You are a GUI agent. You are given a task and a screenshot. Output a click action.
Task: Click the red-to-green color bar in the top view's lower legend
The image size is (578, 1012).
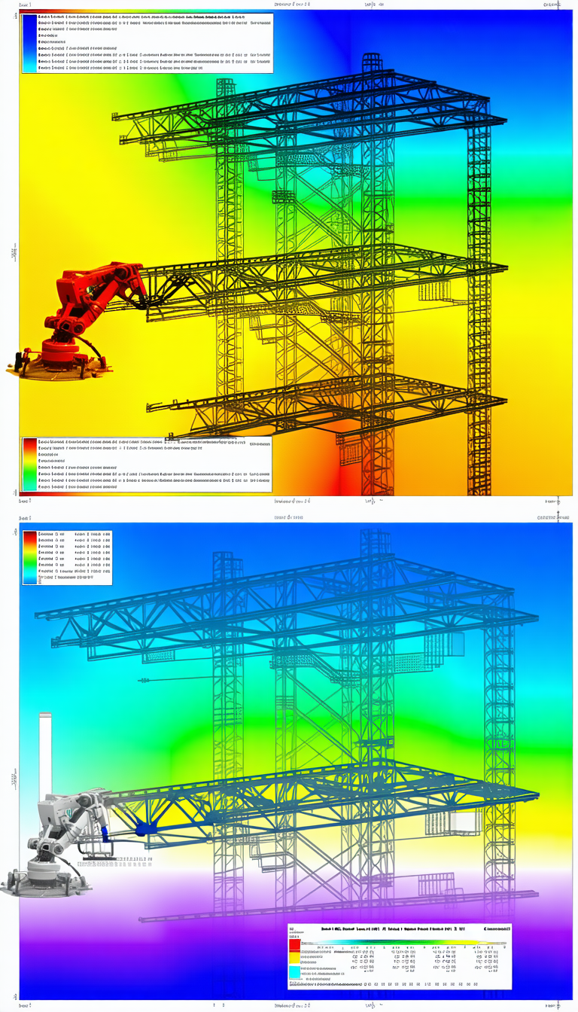pos(29,465)
